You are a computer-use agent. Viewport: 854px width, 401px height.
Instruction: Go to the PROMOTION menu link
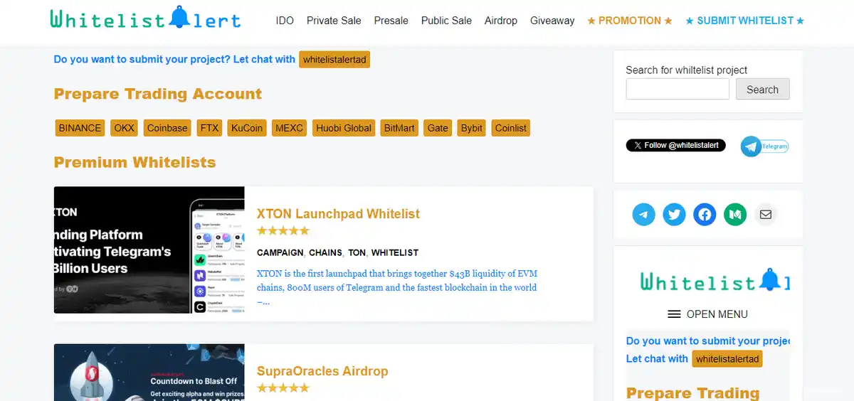(629, 21)
